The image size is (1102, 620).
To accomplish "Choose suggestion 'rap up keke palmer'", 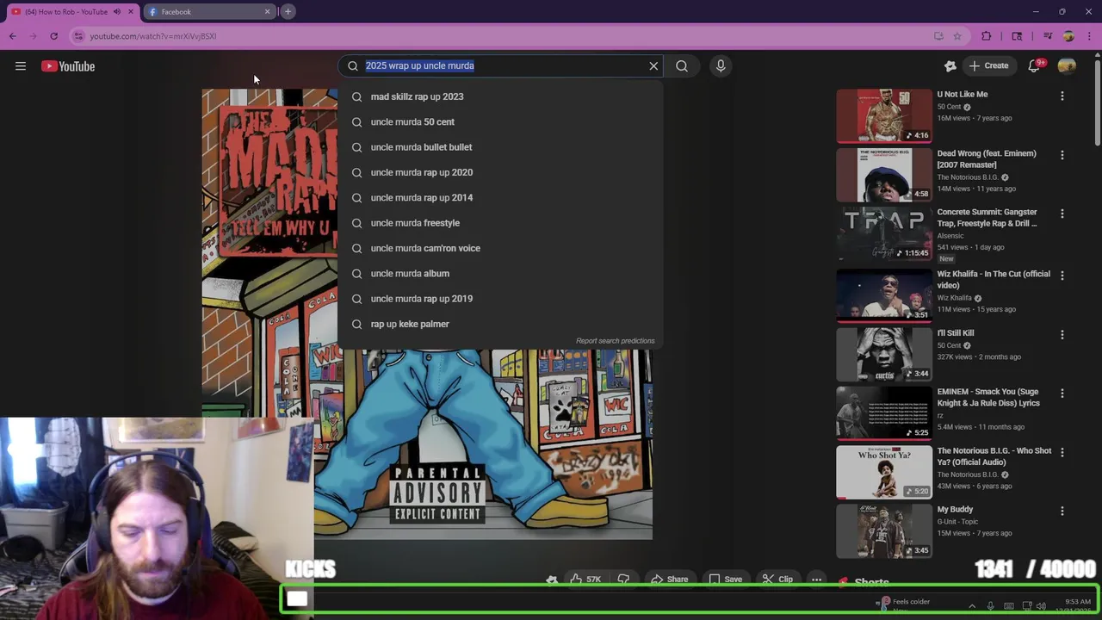I will pos(501,324).
